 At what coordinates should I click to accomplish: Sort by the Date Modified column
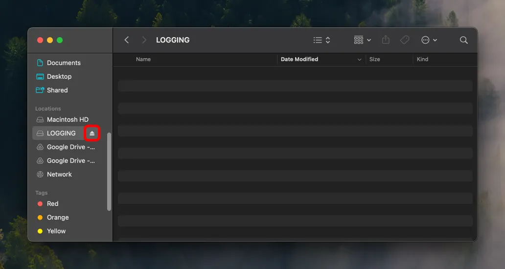(299, 59)
